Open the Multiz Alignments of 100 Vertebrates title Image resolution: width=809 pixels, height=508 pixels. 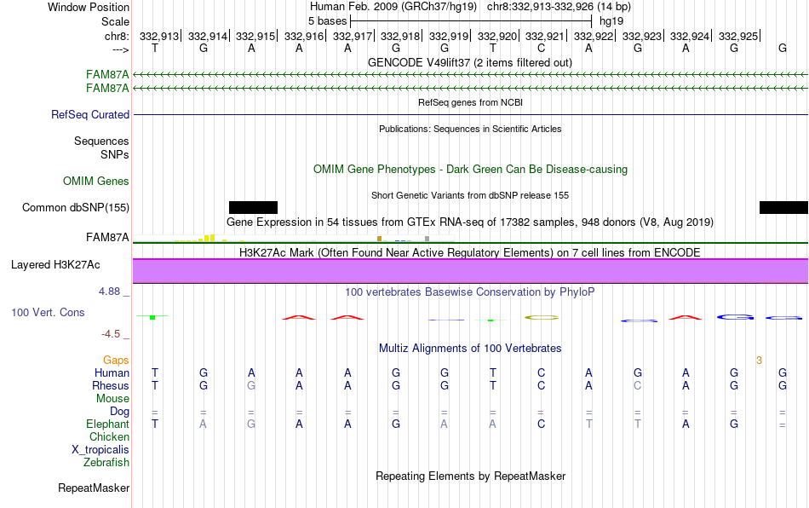470,348
